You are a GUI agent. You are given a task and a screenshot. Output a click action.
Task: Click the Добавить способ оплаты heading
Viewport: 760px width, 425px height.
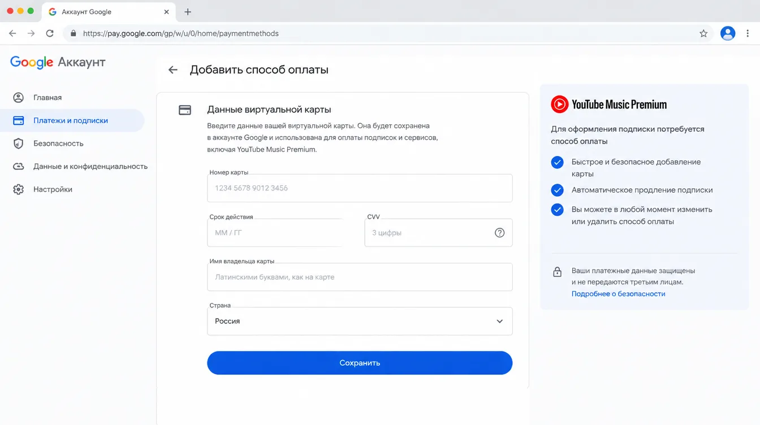259,70
